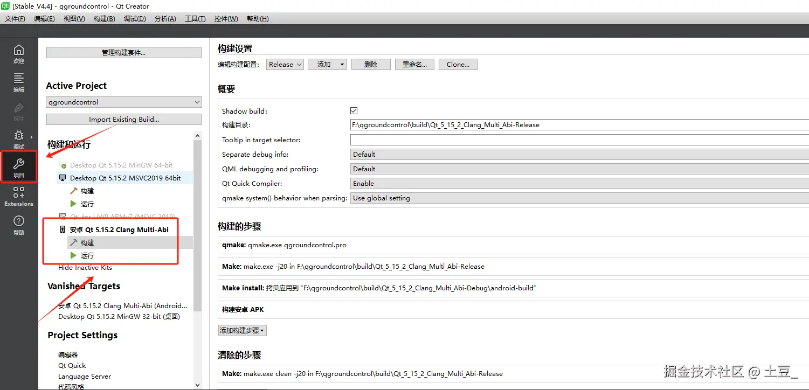The width and height of the screenshot is (809, 390).
Task: Click the 重命名... (Rename) button
Action: click(x=414, y=64)
